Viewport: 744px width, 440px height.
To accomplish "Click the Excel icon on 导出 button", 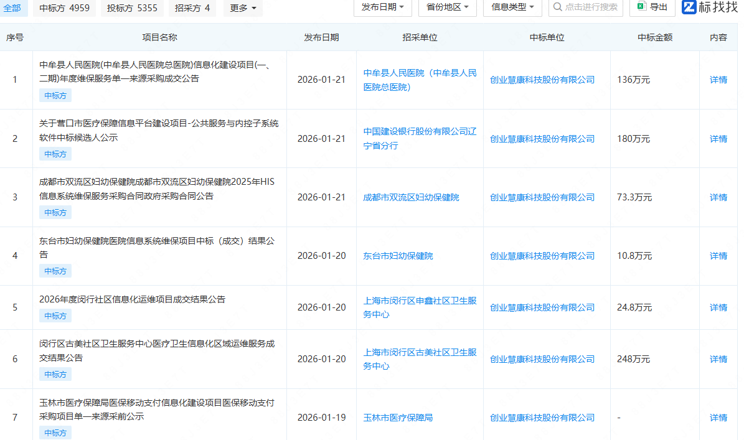I will [x=641, y=6].
